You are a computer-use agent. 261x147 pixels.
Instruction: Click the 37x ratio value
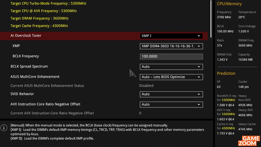pos(220,45)
